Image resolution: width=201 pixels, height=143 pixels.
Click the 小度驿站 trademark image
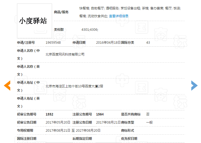(x=35, y=21)
